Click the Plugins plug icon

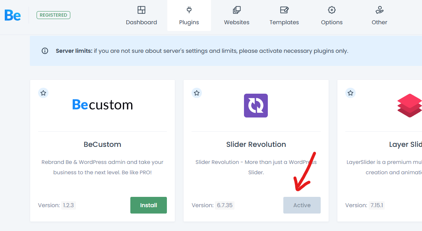click(x=189, y=10)
